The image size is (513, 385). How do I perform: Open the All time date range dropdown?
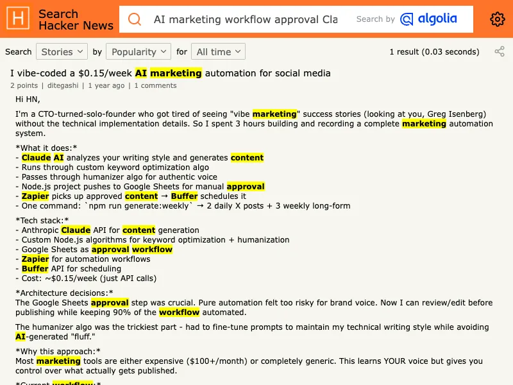click(x=218, y=52)
